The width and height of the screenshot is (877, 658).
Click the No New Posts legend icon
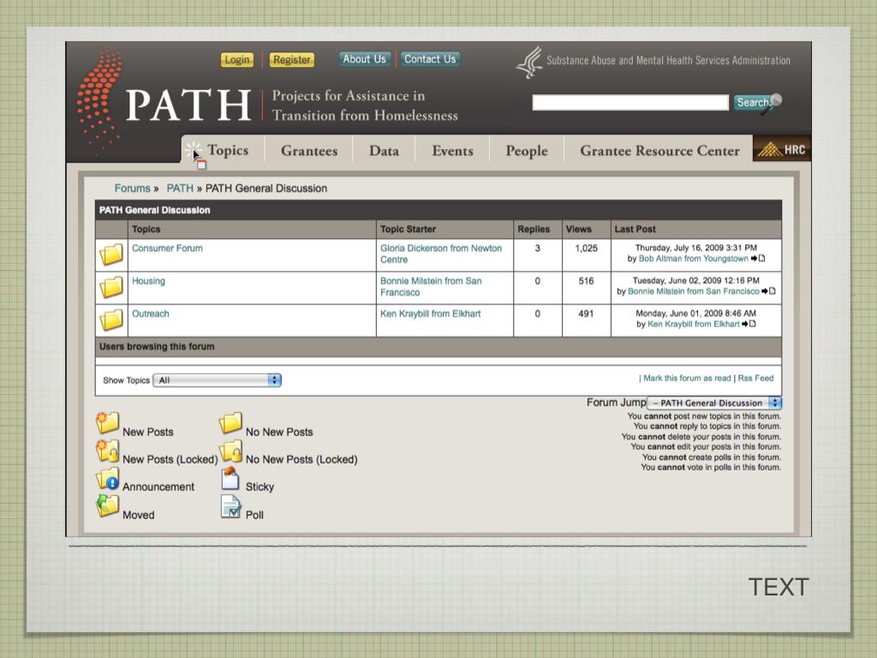coord(230,423)
